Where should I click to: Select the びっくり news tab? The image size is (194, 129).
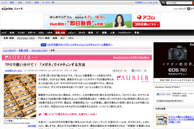coord(82,33)
